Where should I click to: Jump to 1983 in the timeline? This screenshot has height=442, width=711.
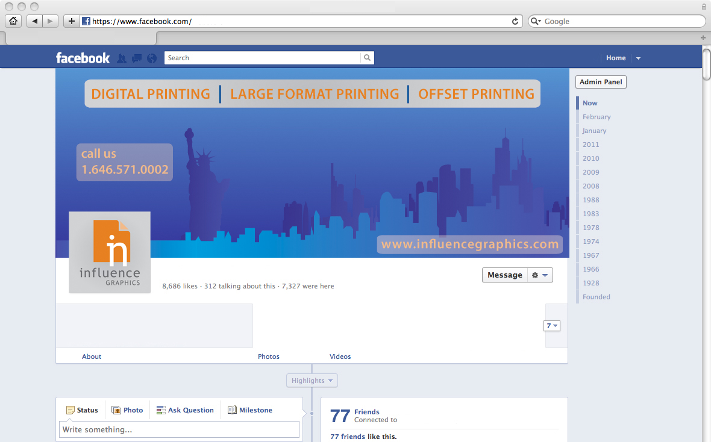coord(591,214)
